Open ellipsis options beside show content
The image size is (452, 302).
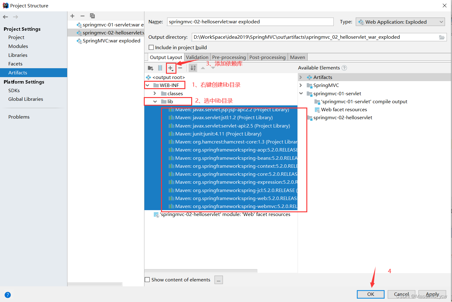click(x=219, y=280)
